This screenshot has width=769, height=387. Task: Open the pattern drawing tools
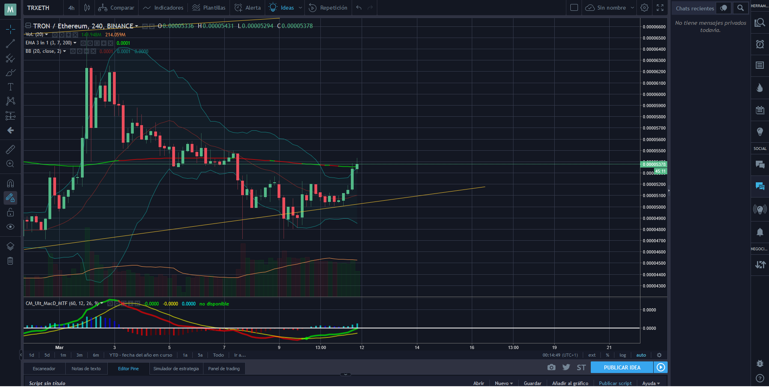[10, 101]
